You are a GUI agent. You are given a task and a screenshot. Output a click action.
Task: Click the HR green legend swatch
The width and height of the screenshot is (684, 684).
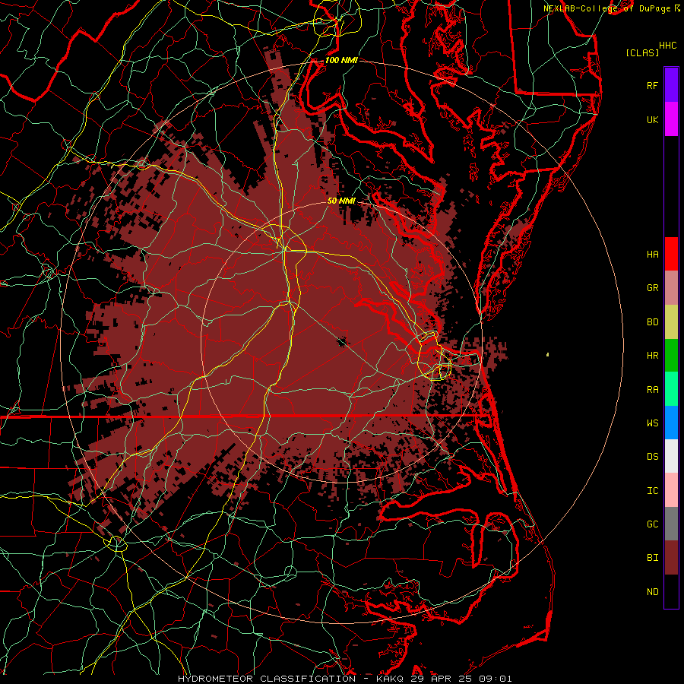click(671, 356)
